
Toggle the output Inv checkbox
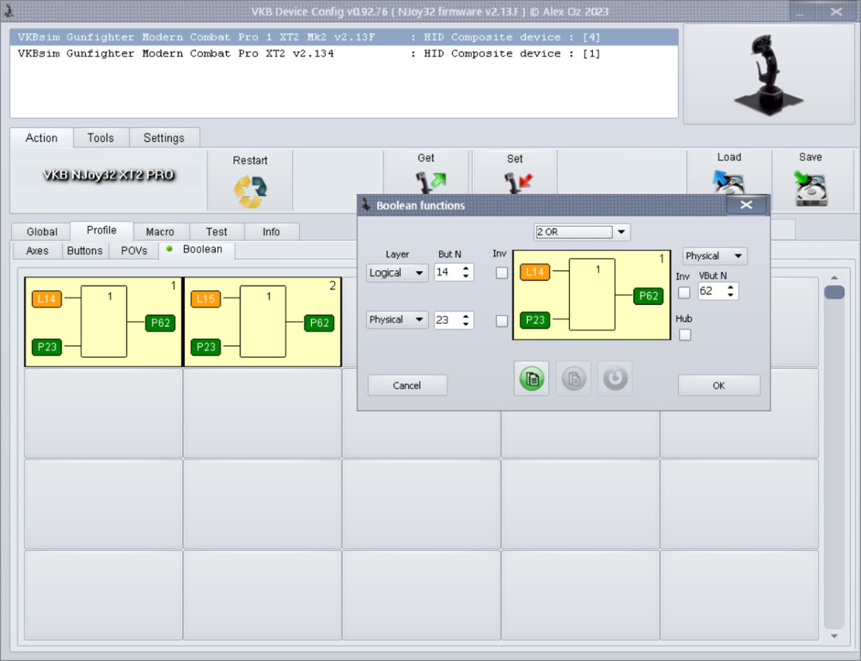[683, 293]
